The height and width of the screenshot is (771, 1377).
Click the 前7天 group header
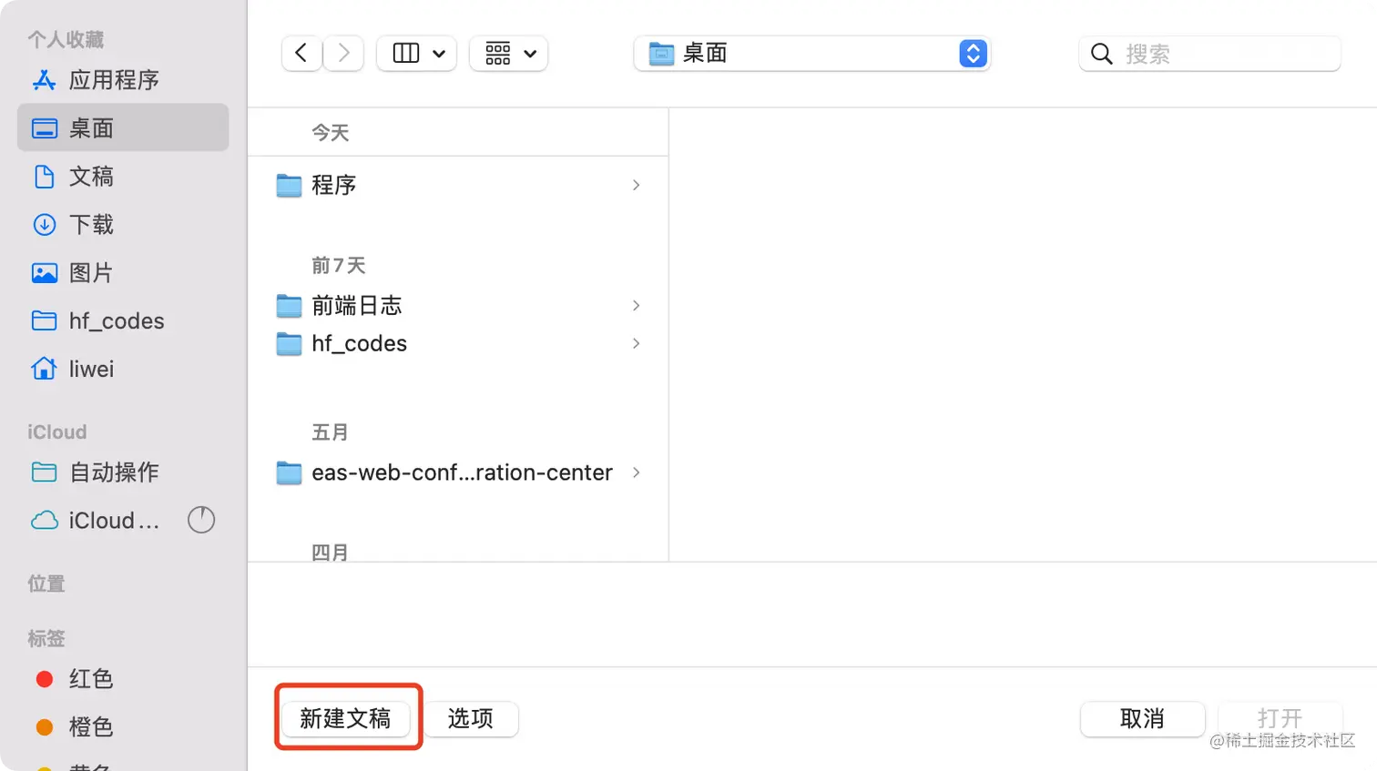point(339,265)
